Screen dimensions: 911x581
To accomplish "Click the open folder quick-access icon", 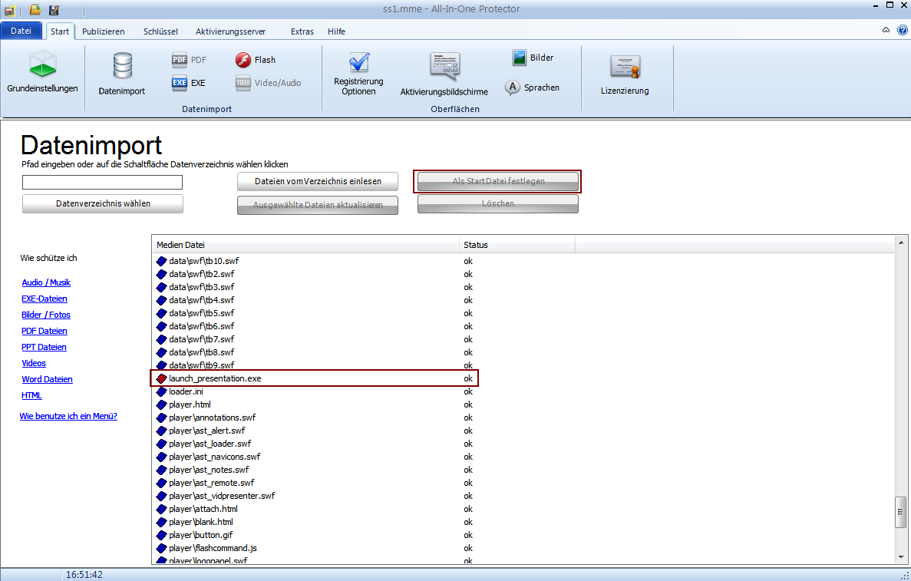I will [35, 10].
